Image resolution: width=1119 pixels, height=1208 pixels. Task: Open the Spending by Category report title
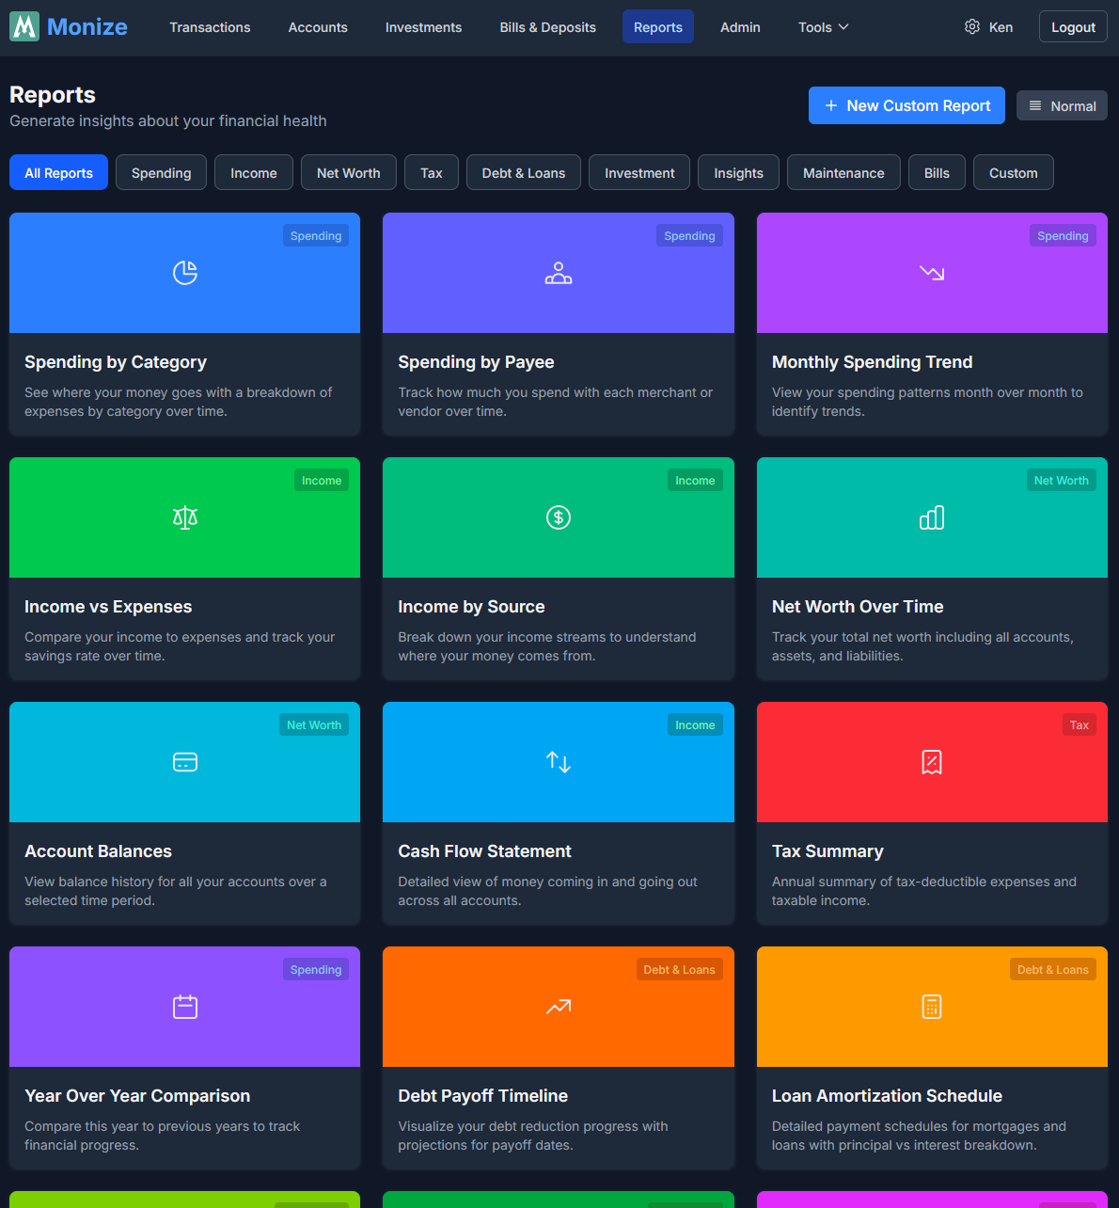pos(116,362)
